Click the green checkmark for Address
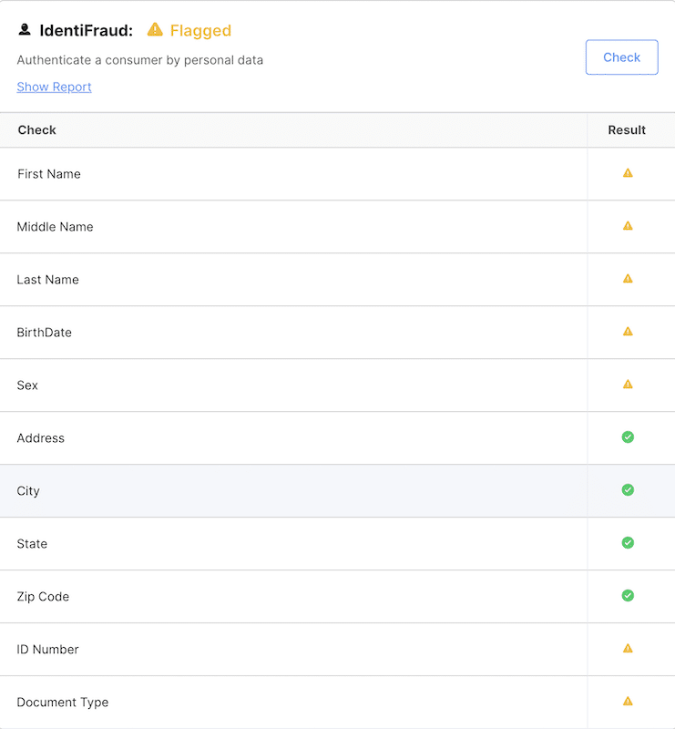The width and height of the screenshot is (675, 729). coord(628,437)
